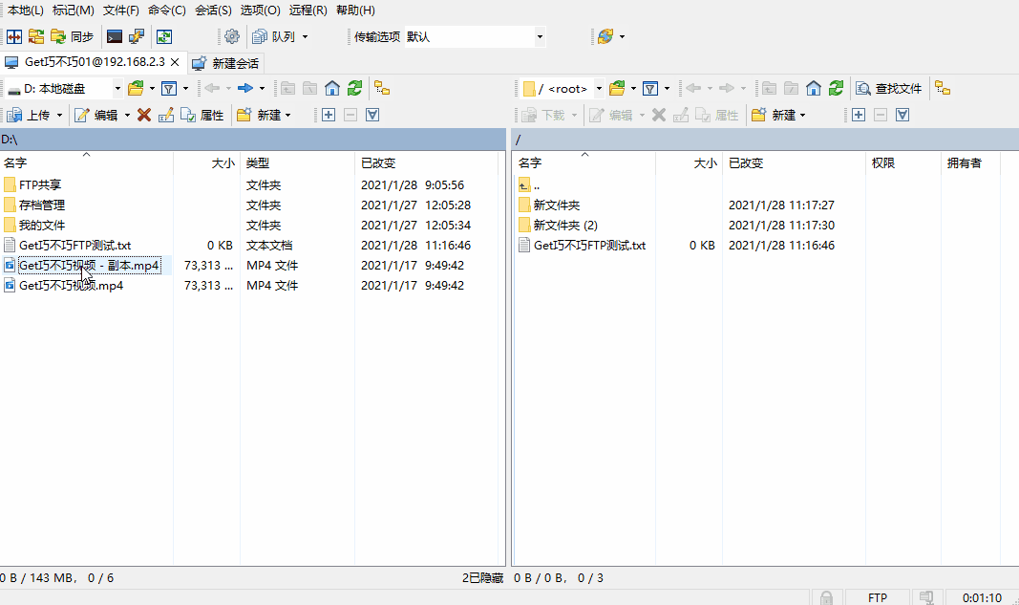Select remote parent directory .. entry
The width and height of the screenshot is (1019, 605).
[x=536, y=185]
